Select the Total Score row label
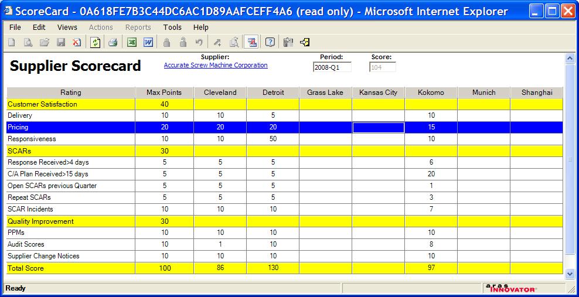This screenshot has width=579, height=297. [x=25, y=268]
